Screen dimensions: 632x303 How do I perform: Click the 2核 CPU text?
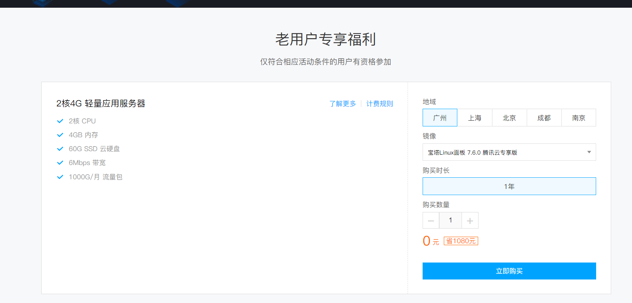pyautogui.click(x=82, y=121)
